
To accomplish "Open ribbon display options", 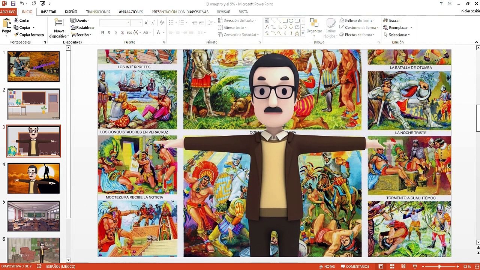I will (450, 4).
